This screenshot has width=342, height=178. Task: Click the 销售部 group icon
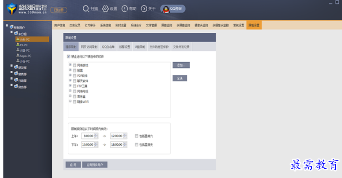[16, 74]
